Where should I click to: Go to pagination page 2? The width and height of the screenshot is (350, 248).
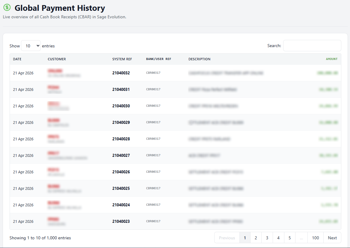256,238
